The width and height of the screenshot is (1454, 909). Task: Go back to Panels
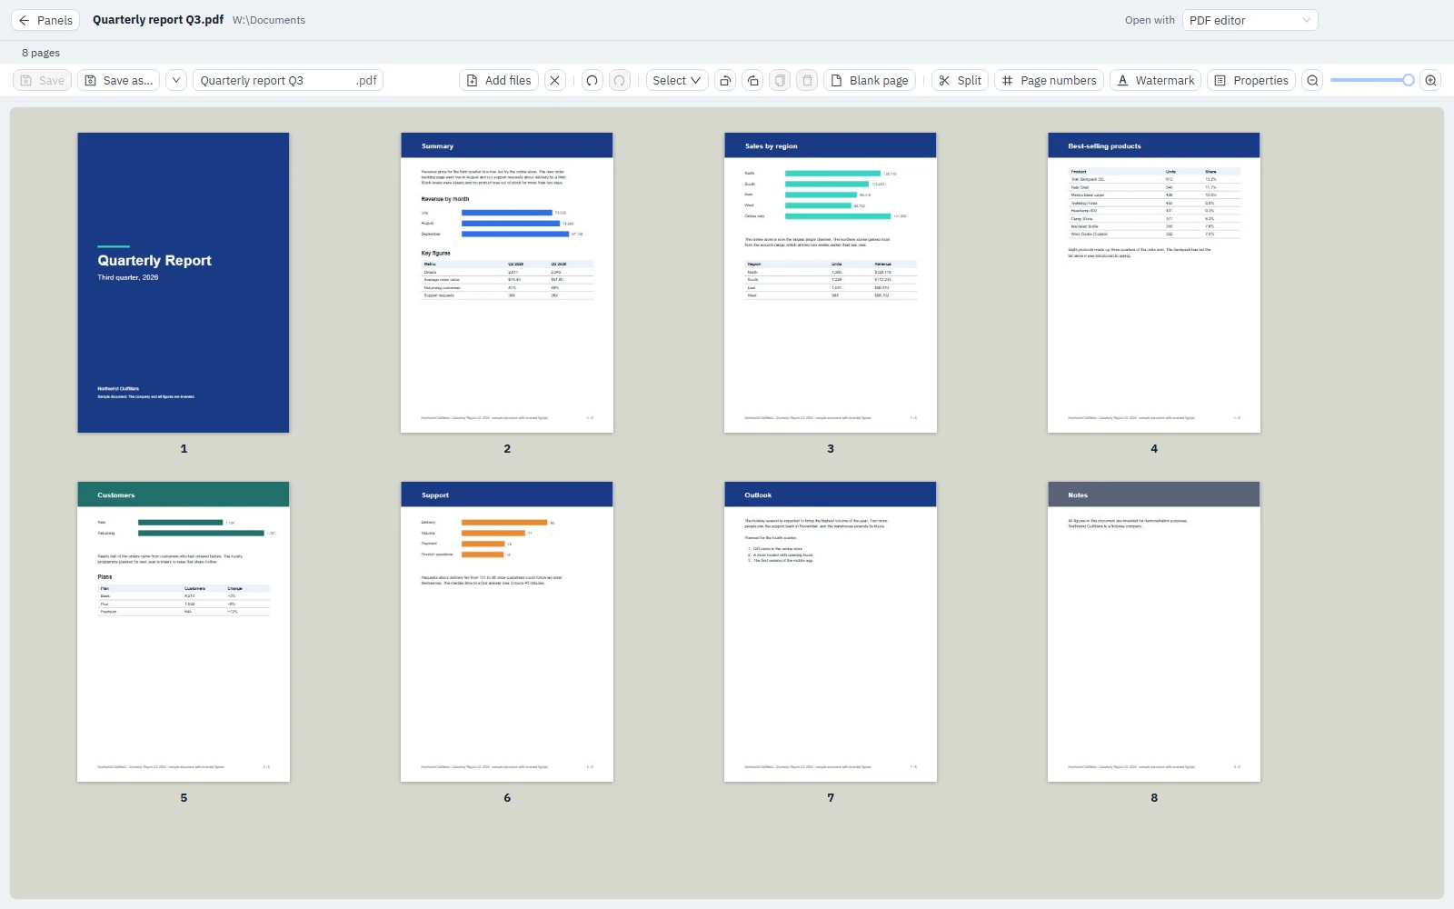(45, 20)
